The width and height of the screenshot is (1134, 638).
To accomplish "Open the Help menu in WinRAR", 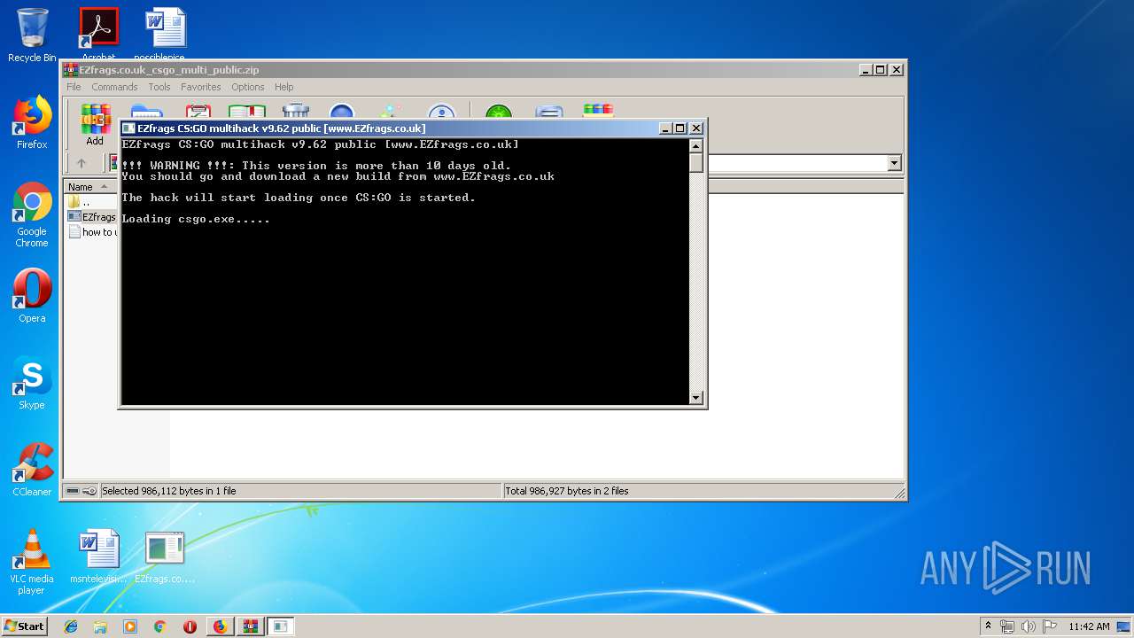I will (x=283, y=87).
